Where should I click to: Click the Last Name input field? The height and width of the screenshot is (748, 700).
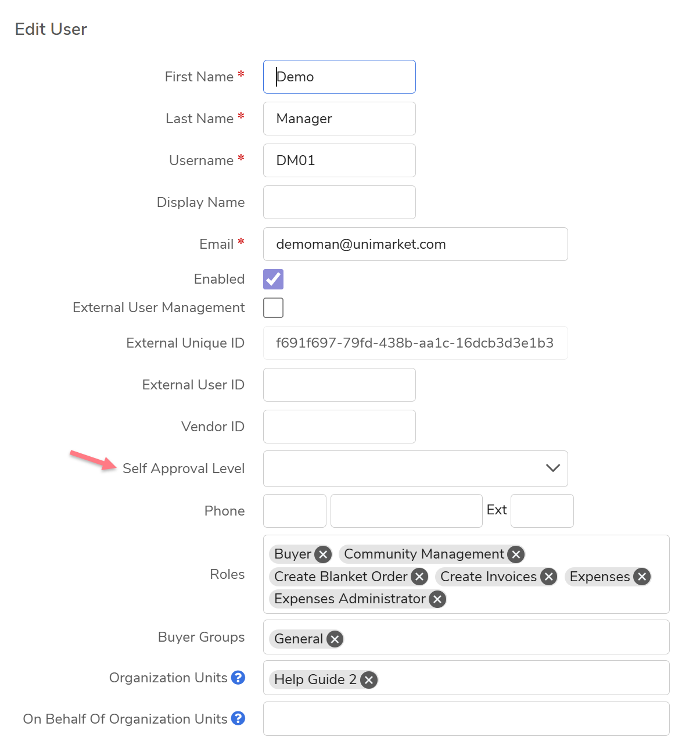click(x=339, y=119)
